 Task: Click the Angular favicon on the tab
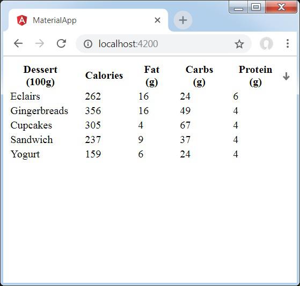[22, 20]
